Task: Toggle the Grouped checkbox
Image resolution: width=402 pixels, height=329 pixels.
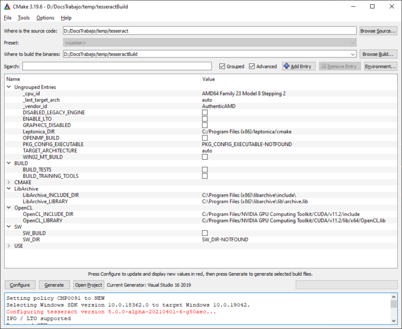Action: (222, 66)
